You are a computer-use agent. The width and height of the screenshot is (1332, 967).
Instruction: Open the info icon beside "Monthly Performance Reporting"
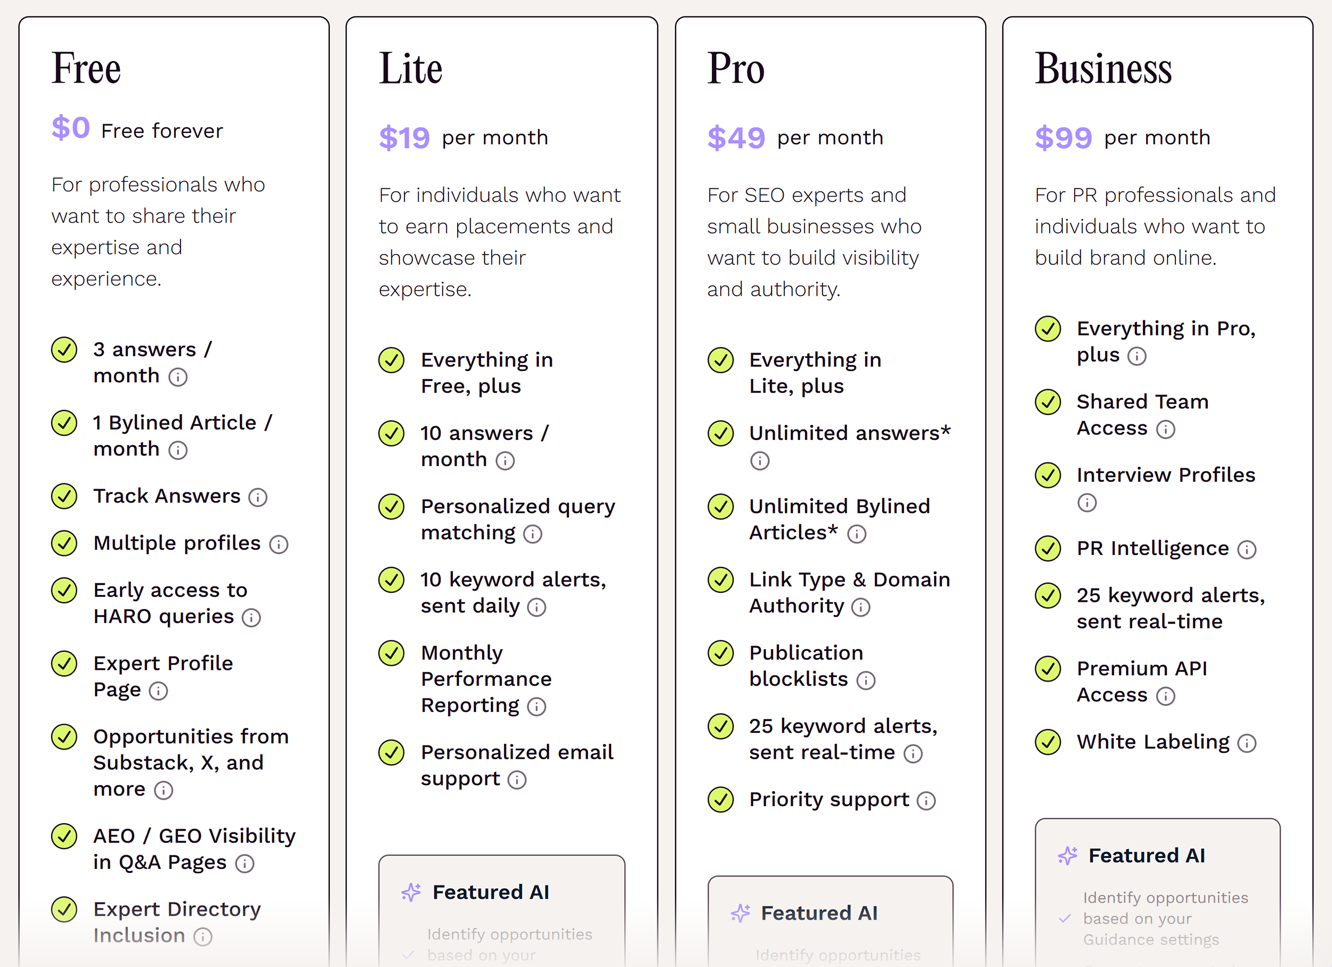click(x=535, y=707)
